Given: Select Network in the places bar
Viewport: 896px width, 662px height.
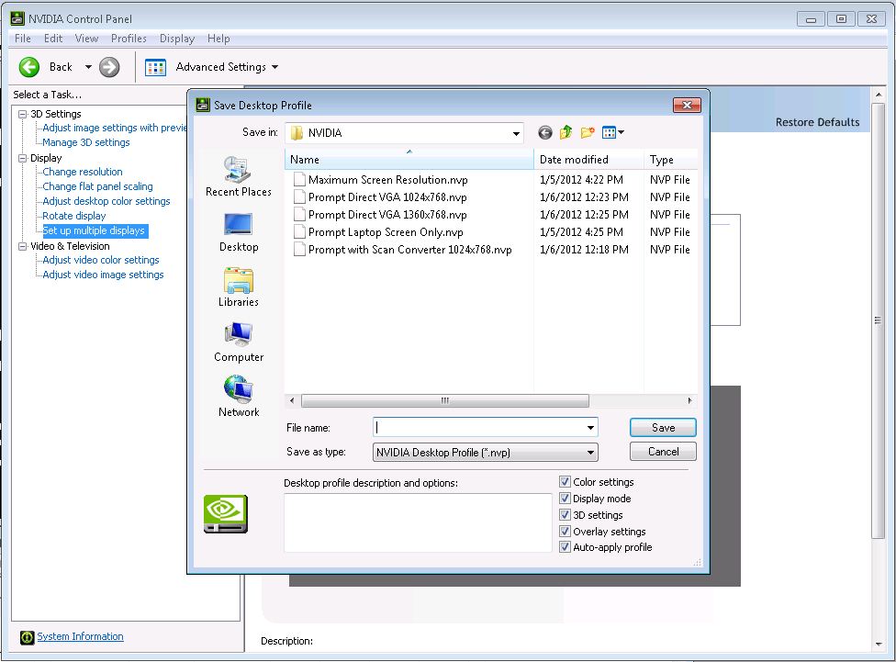Looking at the screenshot, I should [x=239, y=397].
